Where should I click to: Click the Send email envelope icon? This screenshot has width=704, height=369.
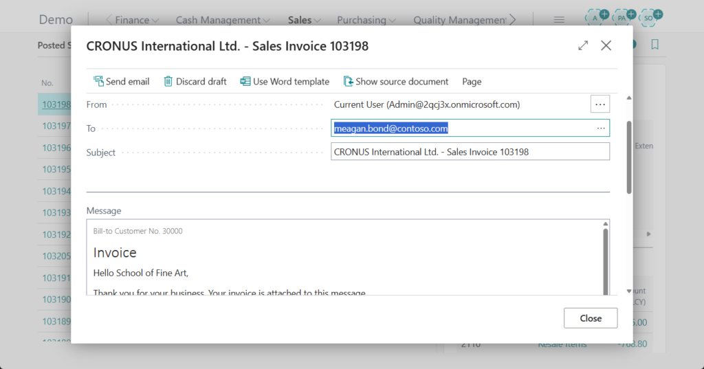(98, 81)
